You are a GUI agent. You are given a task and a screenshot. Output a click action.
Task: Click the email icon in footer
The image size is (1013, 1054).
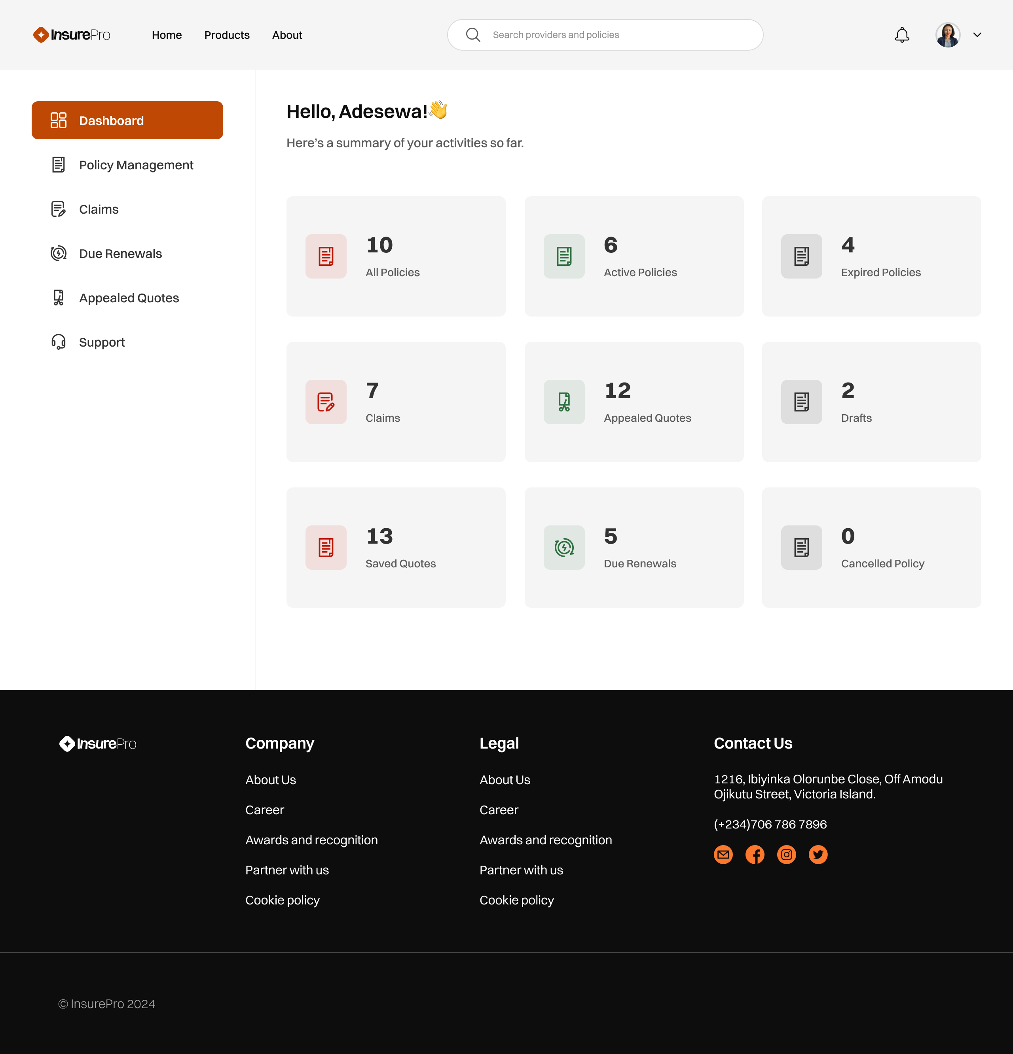pos(723,855)
